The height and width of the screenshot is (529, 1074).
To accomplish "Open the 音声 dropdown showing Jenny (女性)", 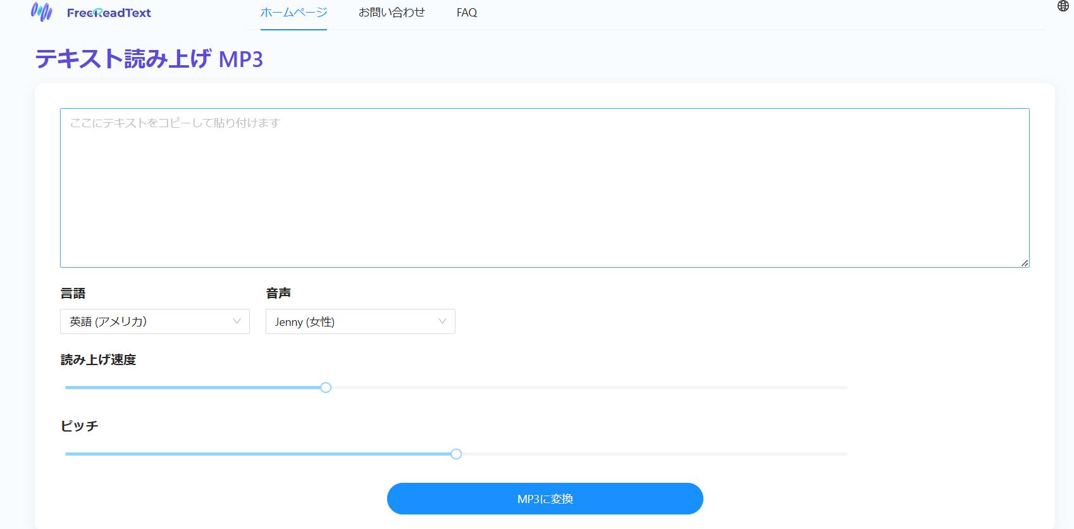I will point(361,321).
